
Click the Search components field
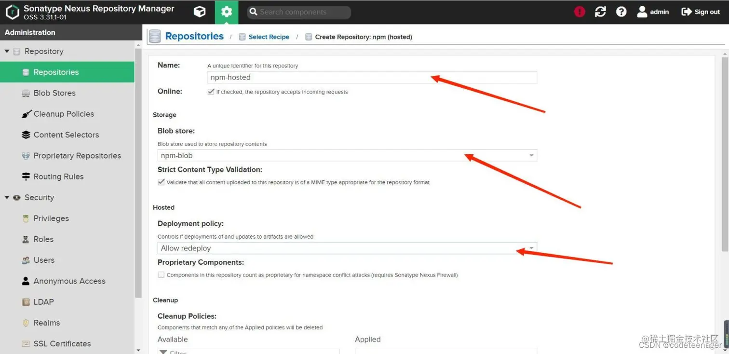[x=299, y=12]
